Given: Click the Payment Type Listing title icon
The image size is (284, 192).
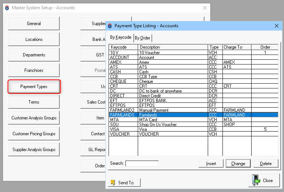Looking at the screenshot, I should click(x=110, y=26).
